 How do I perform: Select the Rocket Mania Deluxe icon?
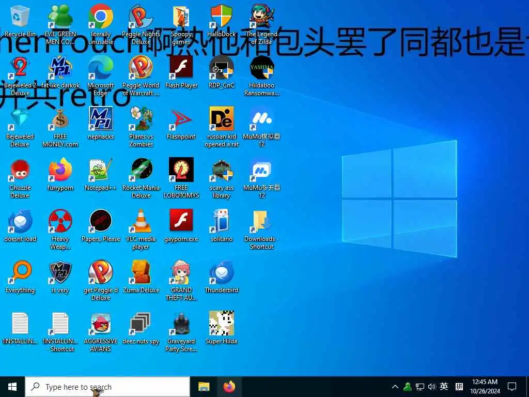click(141, 170)
